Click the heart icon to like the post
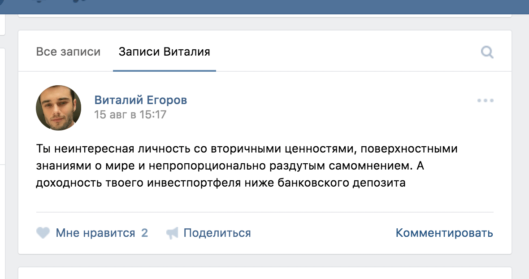Viewport: 529px width, 279px height. (x=43, y=233)
